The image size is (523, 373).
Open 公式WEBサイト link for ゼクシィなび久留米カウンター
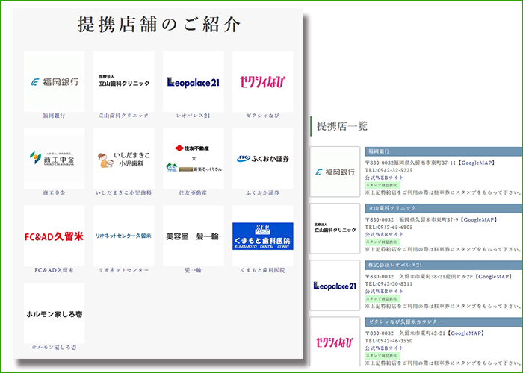[x=384, y=348]
